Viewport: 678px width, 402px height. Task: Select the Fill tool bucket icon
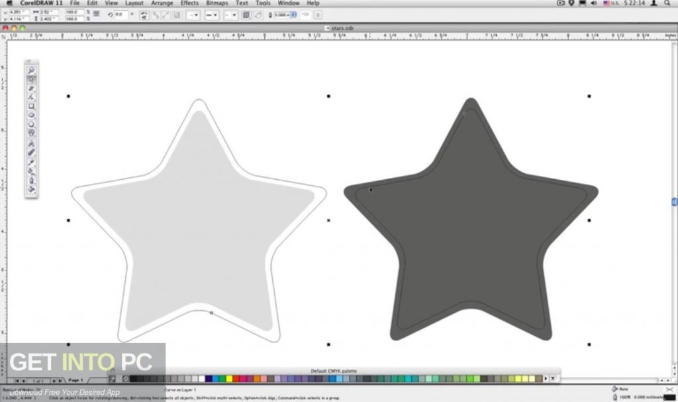pos(31,171)
